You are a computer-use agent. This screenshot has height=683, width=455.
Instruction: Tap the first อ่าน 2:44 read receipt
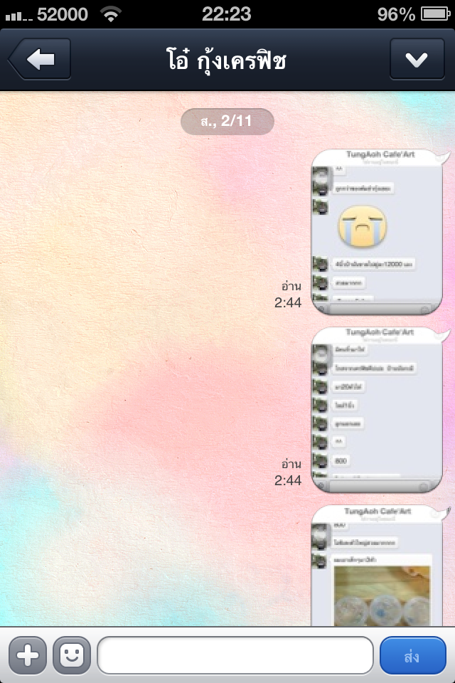(x=288, y=295)
